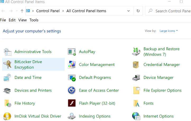Viewport: 191px width, 121px height.
Task: Click the ImDisk Virtual Disk Driver icon
Action: [7, 116]
